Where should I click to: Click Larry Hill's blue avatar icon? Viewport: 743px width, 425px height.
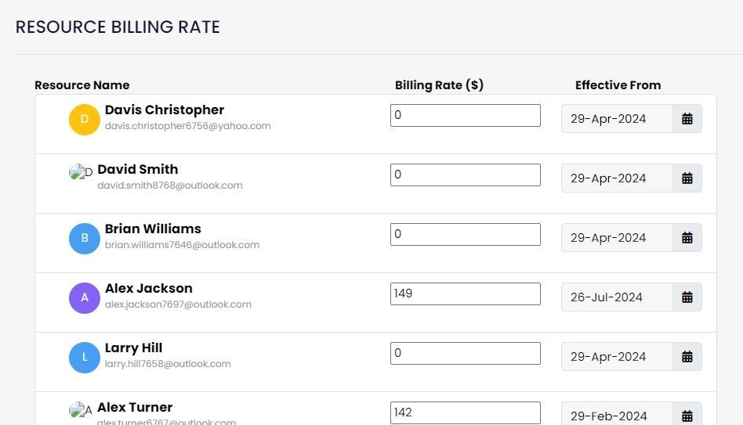click(x=85, y=358)
